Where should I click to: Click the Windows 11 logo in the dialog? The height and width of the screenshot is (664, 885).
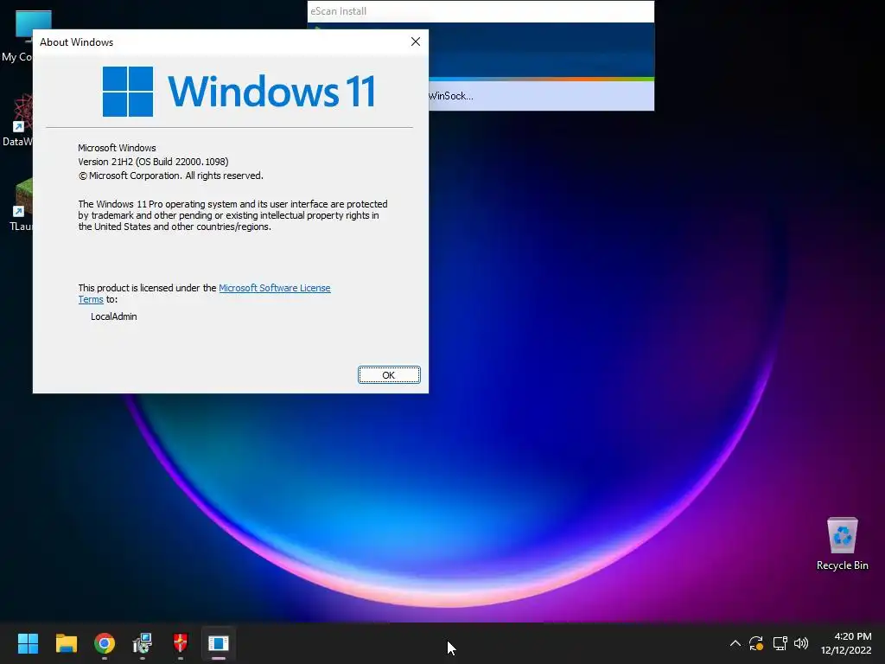(x=239, y=92)
